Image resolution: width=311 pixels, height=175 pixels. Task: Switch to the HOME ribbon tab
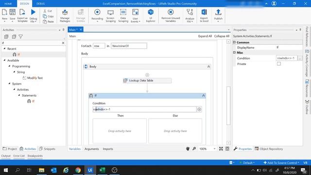(x=8, y=3)
